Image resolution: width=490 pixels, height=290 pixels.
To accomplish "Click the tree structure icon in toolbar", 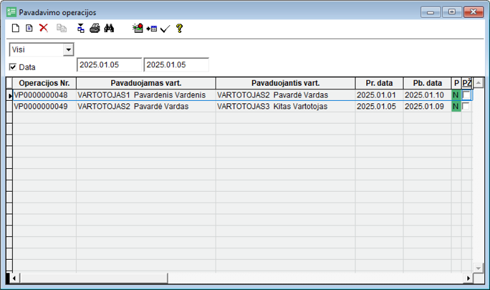I will [x=81, y=28].
